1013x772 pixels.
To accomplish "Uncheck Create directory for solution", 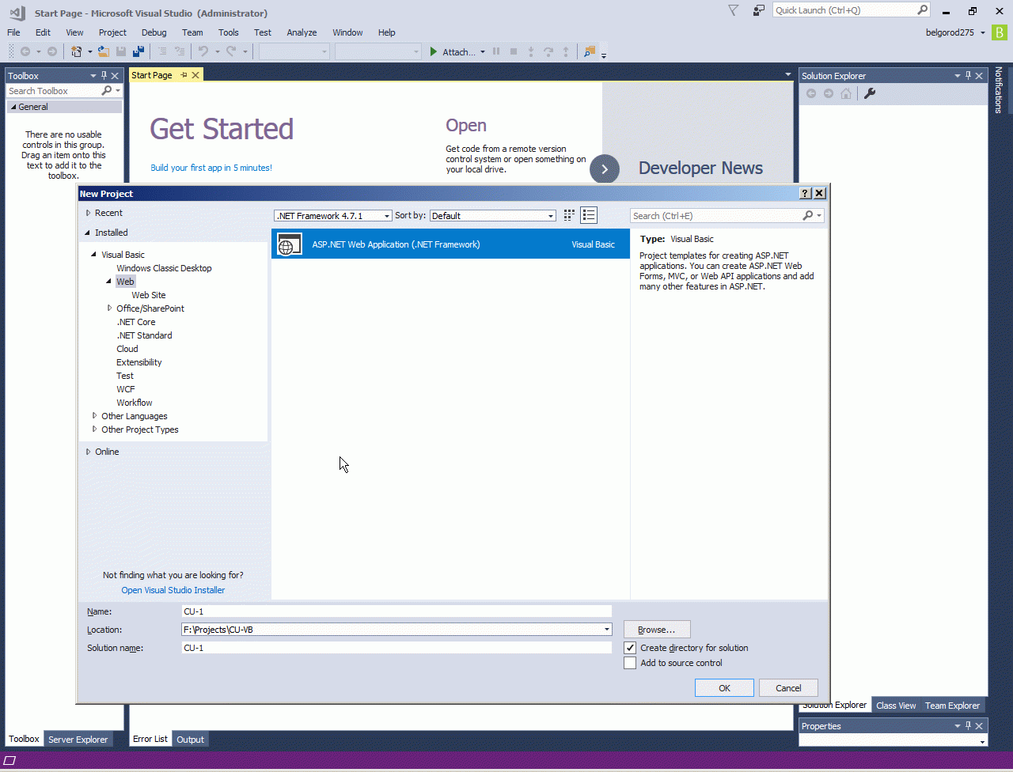I will pos(630,648).
